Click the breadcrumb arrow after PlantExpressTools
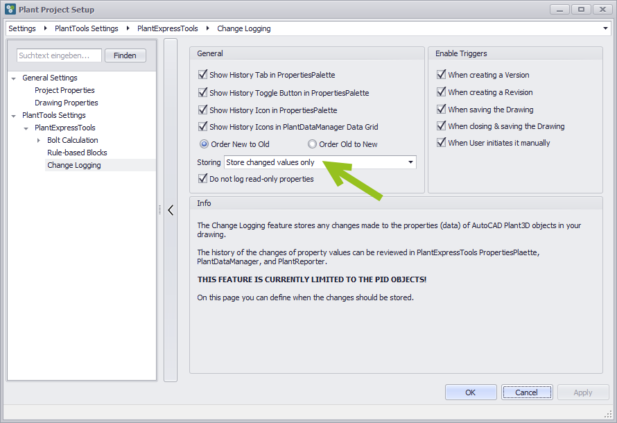The width and height of the screenshot is (617, 423). pos(207,29)
